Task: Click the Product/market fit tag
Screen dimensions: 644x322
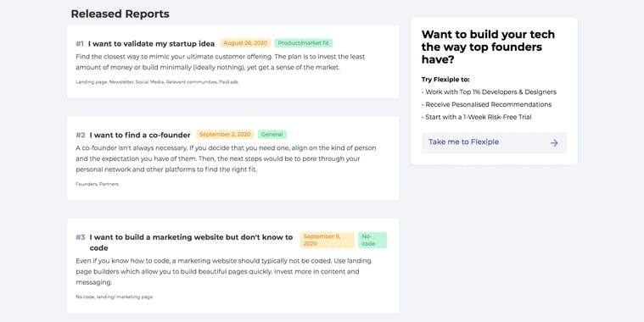Action: pos(304,43)
